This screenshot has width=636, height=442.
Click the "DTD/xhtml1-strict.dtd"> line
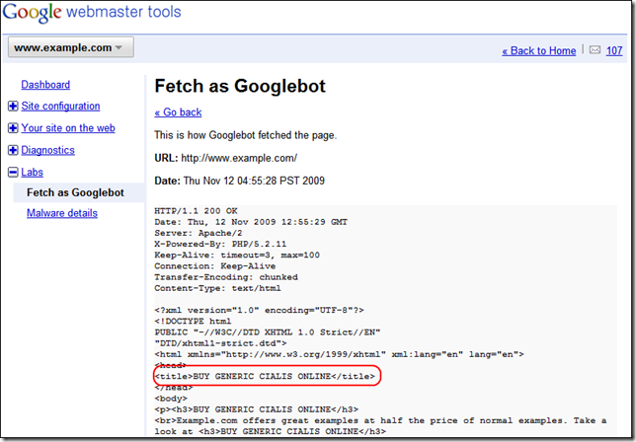(220, 343)
